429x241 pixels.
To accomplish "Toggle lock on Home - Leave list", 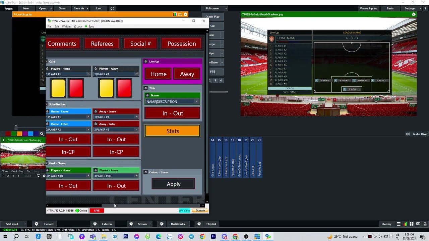I will pyautogui.click(x=47, y=111).
